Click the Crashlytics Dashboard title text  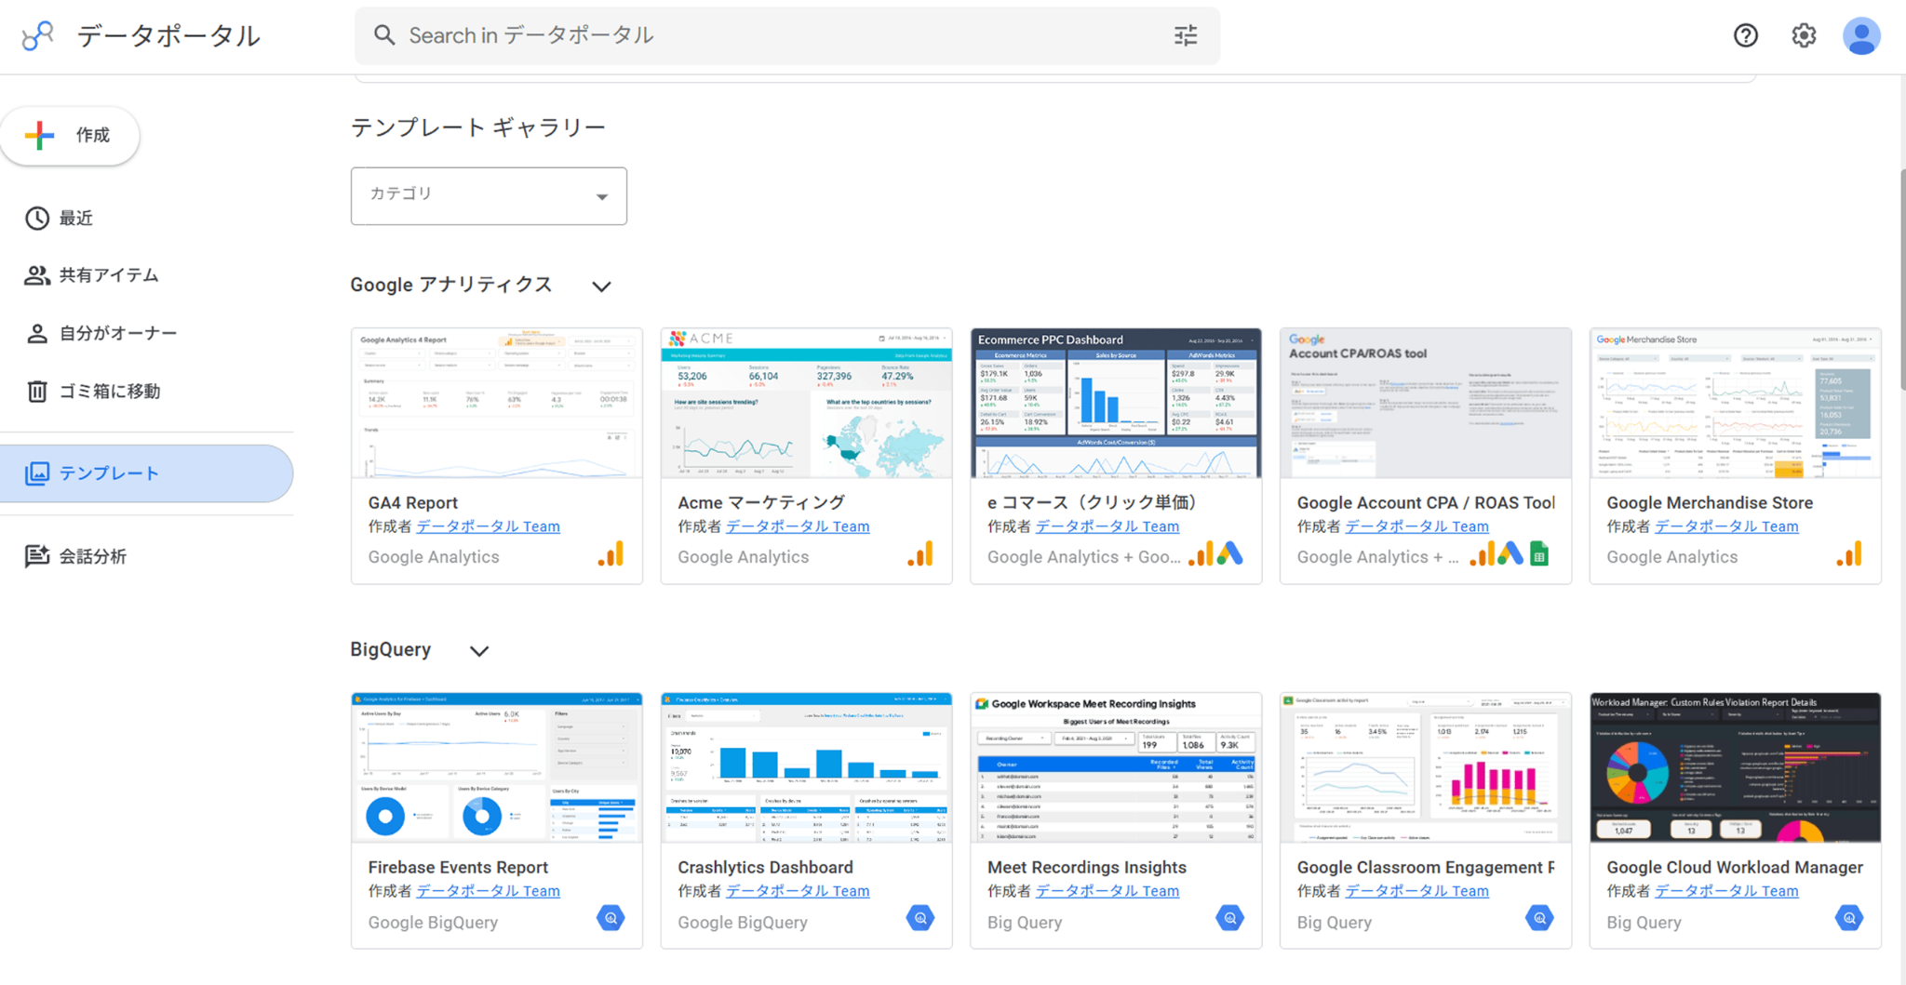pos(765,868)
